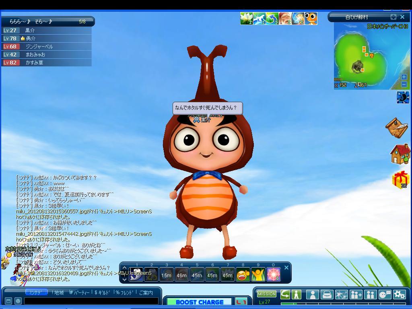Click the white lotus flower buff icon
Viewport: 412px width, 309px height.
(x=247, y=19)
